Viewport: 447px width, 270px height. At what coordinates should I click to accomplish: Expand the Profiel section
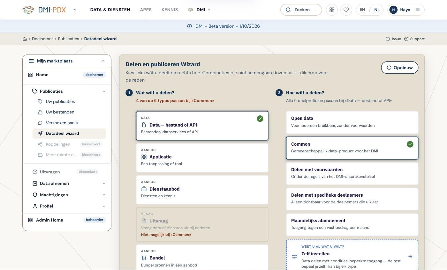tap(104, 206)
